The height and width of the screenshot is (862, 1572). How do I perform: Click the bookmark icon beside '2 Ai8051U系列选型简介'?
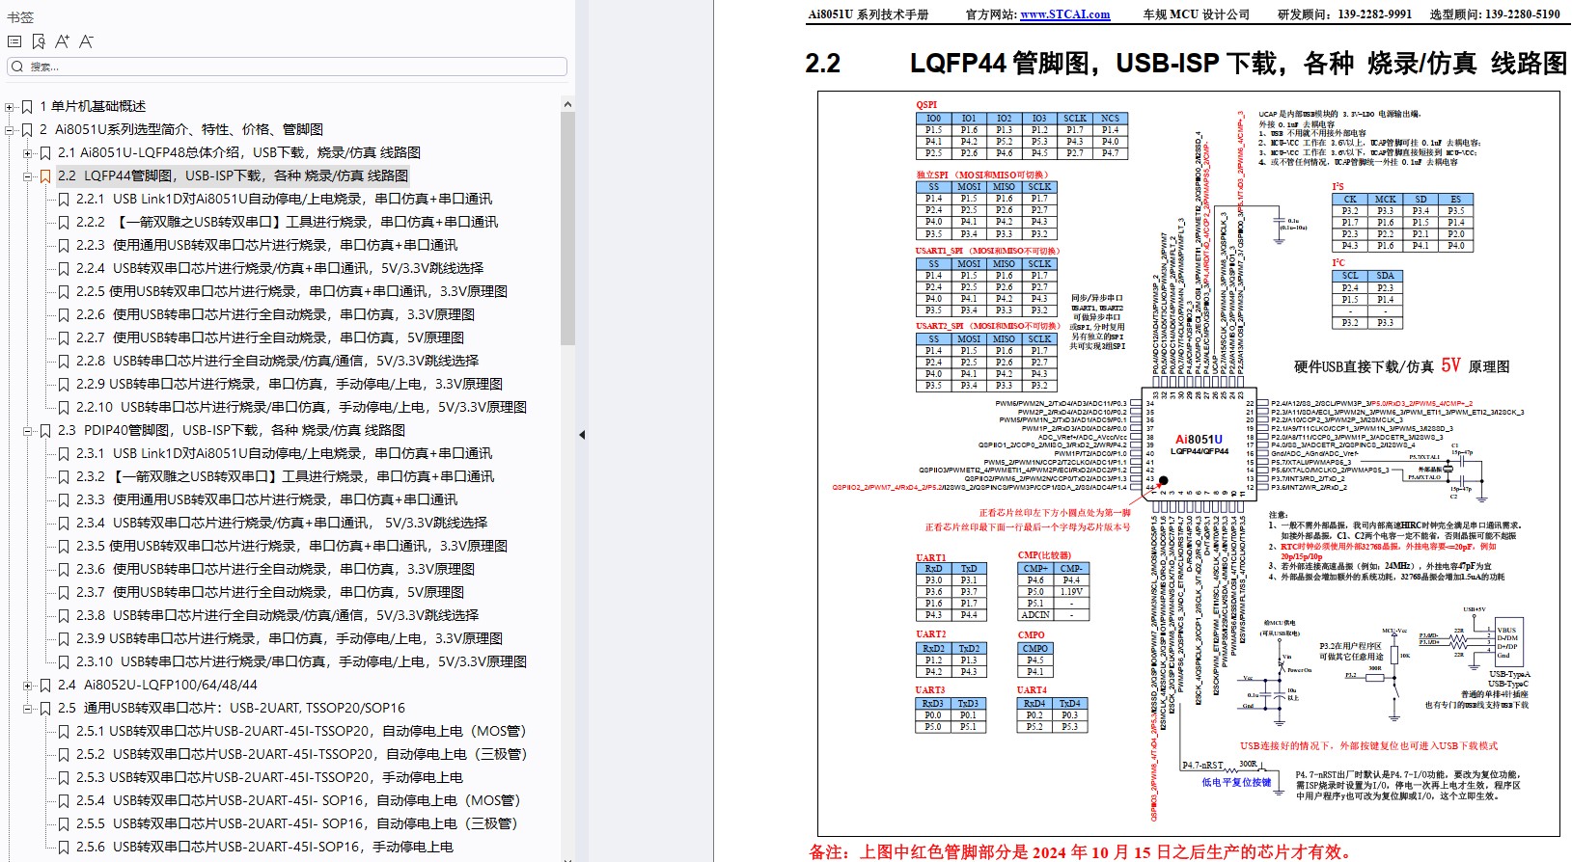(x=27, y=129)
